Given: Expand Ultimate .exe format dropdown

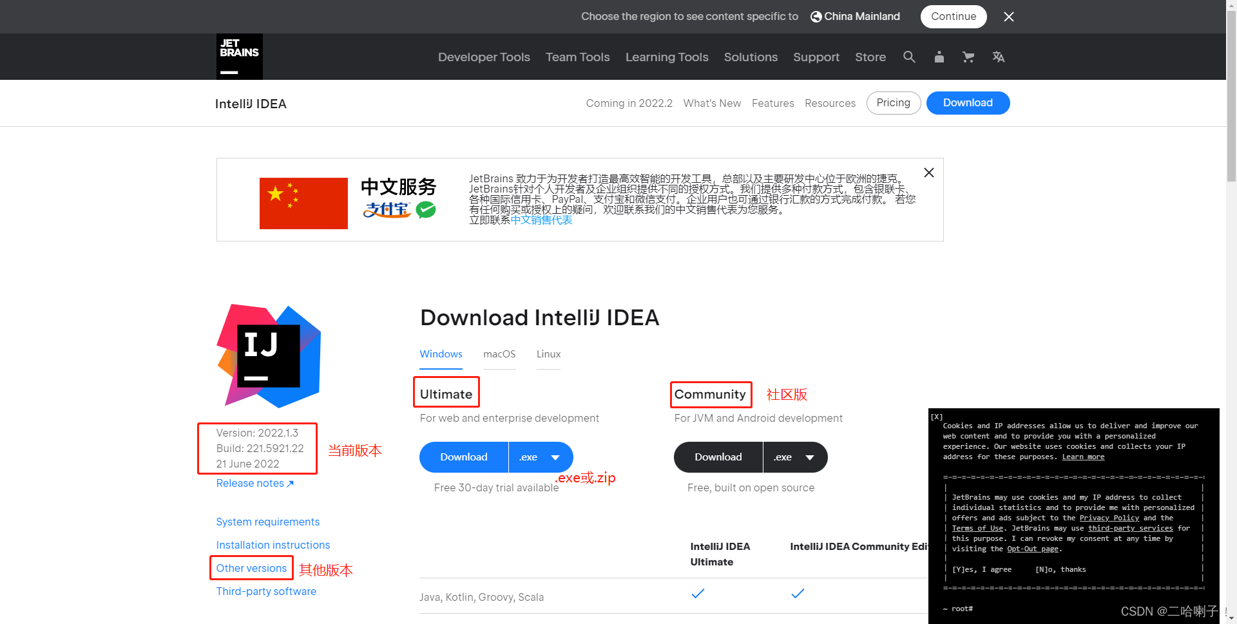Looking at the screenshot, I should coord(541,457).
